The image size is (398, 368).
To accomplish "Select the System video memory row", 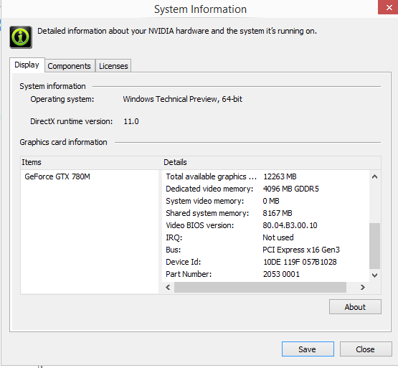I will pos(265,201).
